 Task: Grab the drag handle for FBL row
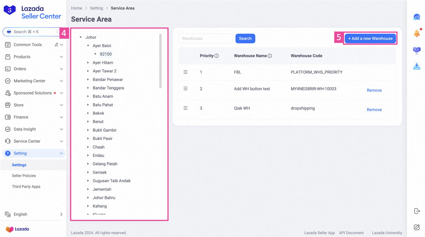pos(185,72)
